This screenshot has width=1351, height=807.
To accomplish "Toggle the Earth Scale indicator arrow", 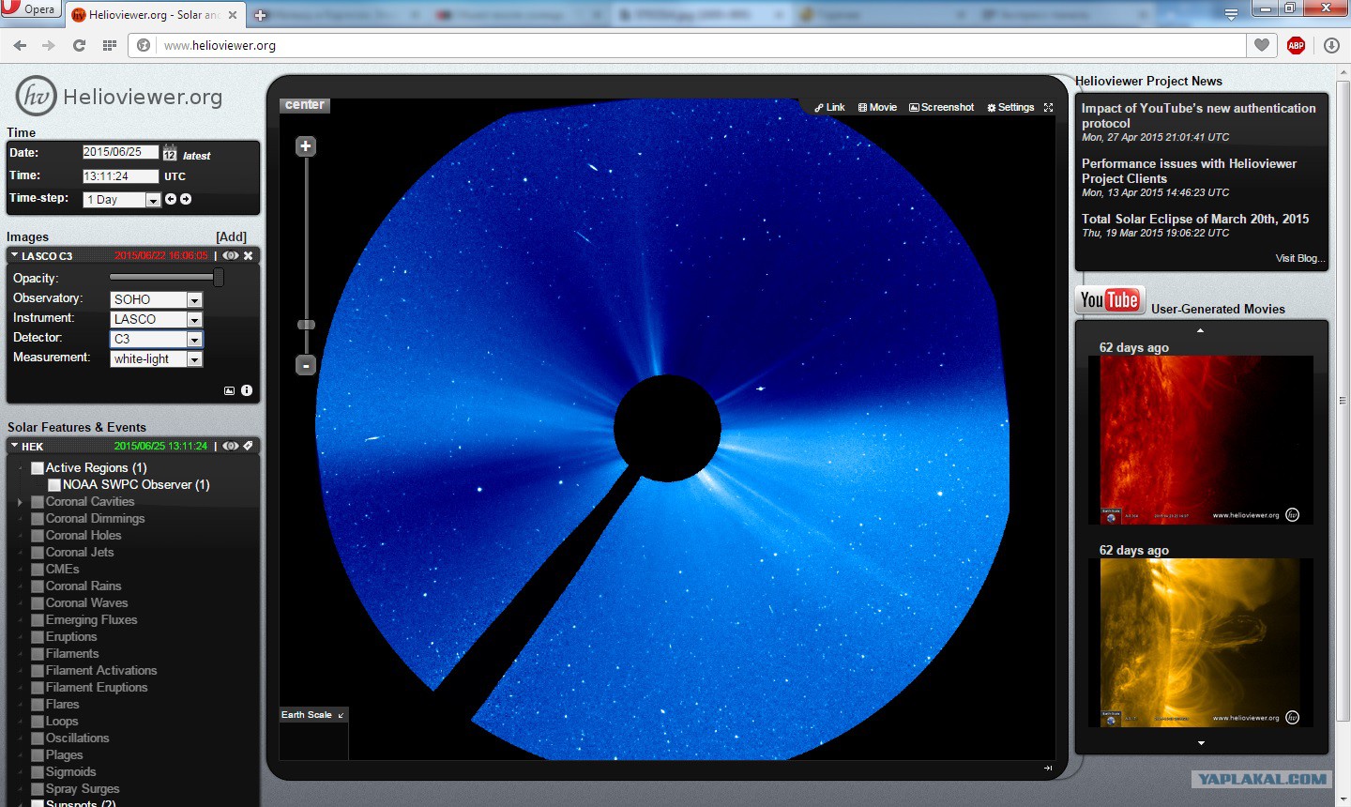I will [341, 715].
